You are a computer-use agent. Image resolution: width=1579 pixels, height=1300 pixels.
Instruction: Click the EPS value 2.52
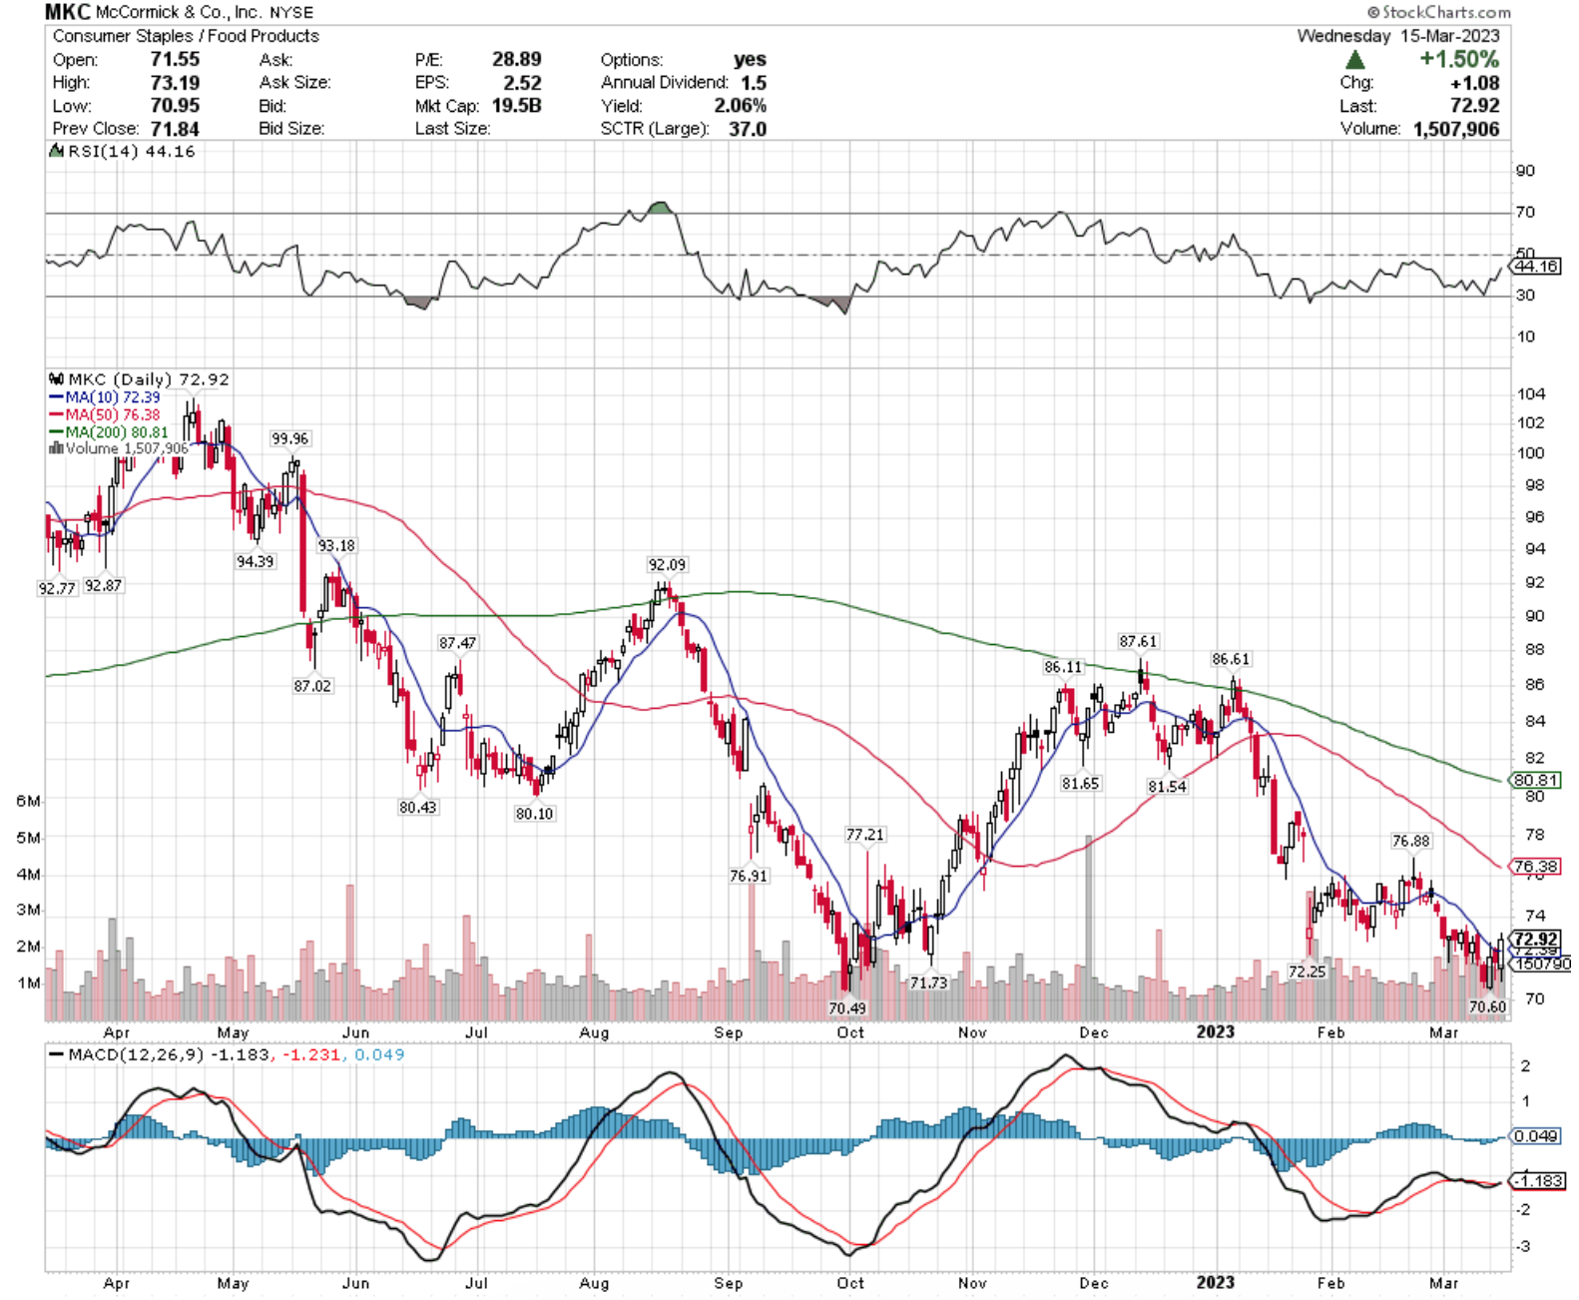coord(522,83)
